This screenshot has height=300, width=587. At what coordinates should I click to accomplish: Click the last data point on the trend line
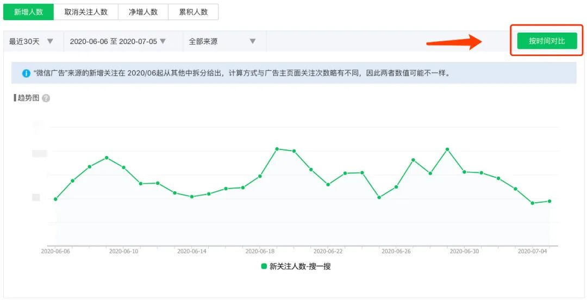(x=549, y=201)
